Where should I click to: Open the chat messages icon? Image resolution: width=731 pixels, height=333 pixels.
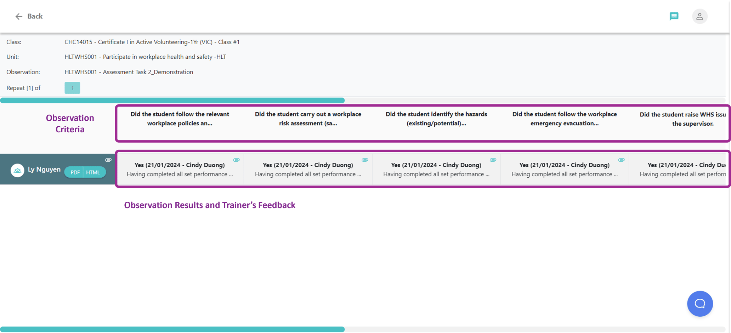[x=674, y=16]
